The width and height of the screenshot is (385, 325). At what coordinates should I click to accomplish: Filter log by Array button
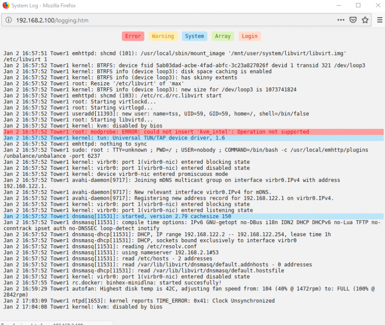(x=223, y=36)
